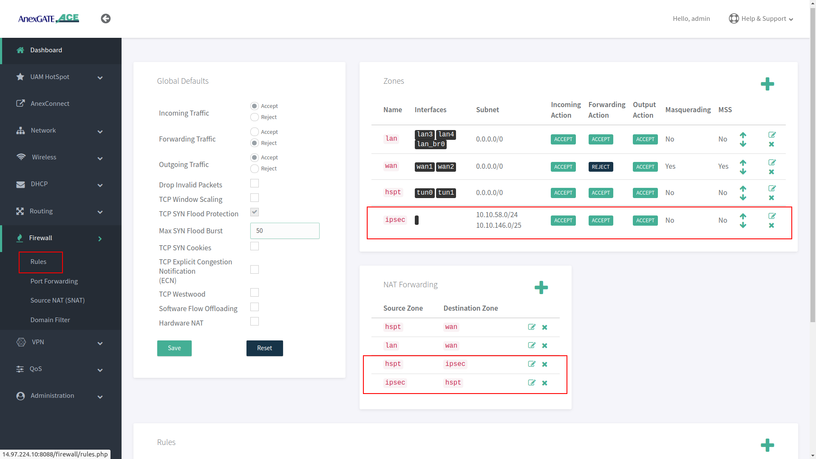
Task: Move the lan zone down
Action: [742, 144]
